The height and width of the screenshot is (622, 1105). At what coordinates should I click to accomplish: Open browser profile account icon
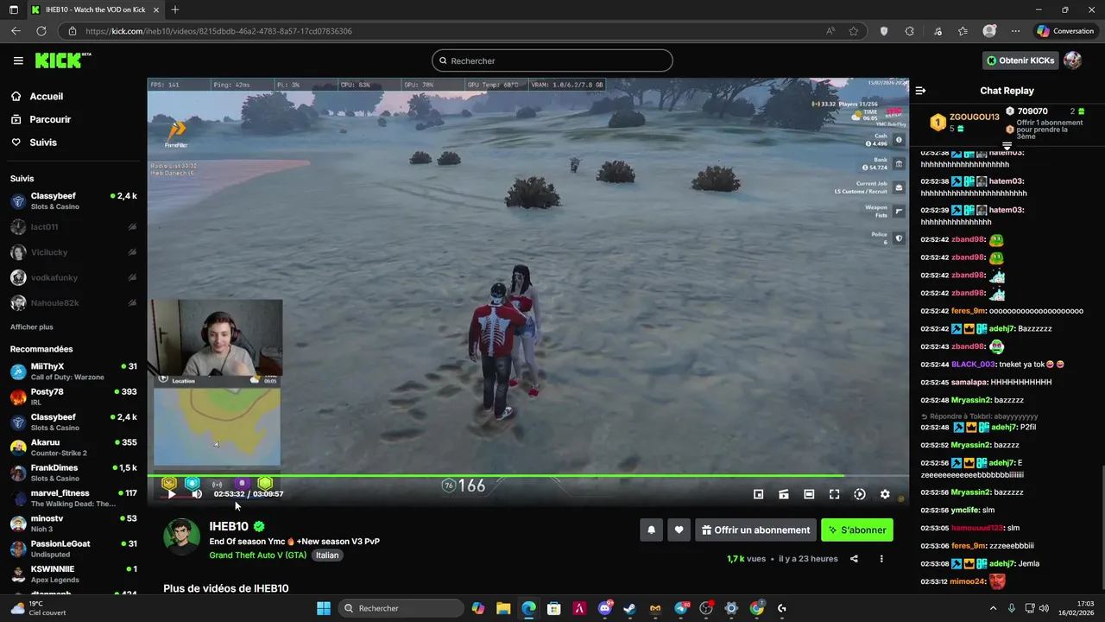(989, 31)
